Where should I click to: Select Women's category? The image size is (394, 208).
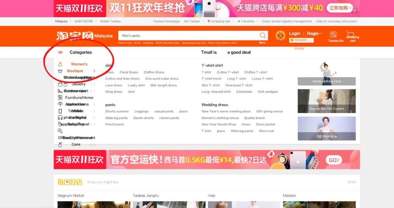pyautogui.click(x=79, y=64)
